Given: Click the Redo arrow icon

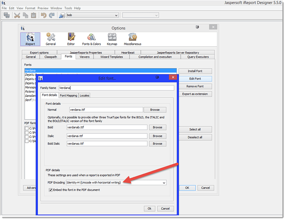Looking at the screenshot, I should tap(52, 15).
